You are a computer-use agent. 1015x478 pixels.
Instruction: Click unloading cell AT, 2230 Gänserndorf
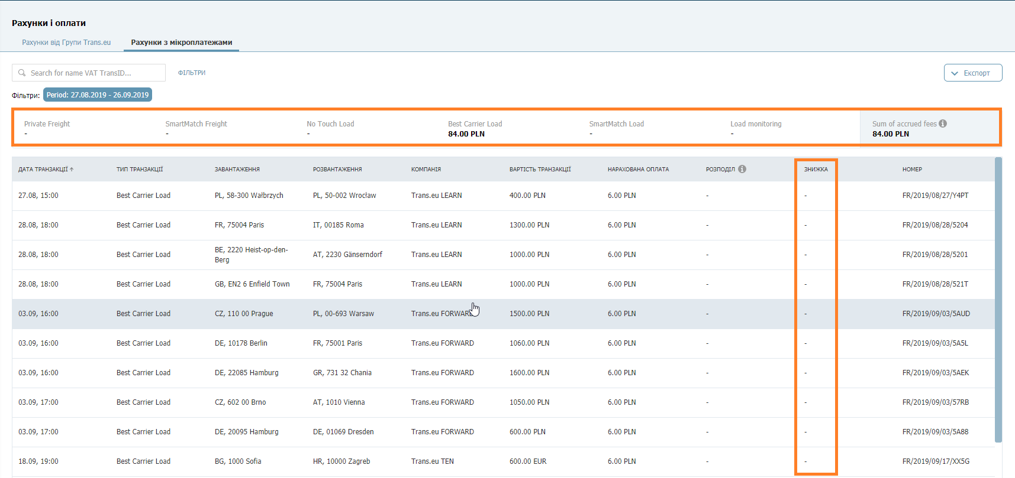pyautogui.click(x=347, y=255)
